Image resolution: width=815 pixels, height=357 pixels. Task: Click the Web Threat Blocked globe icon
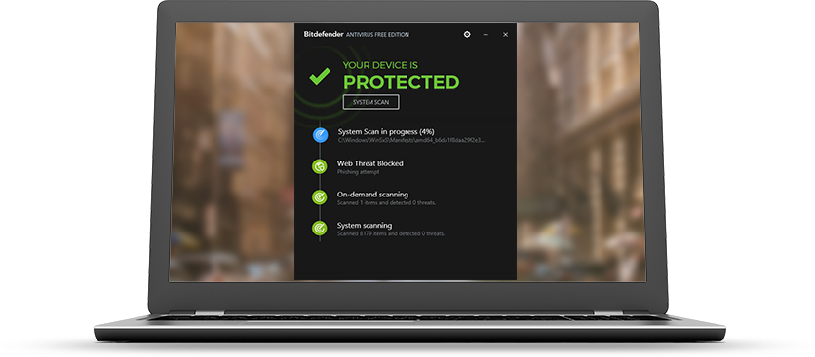pyautogui.click(x=319, y=166)
